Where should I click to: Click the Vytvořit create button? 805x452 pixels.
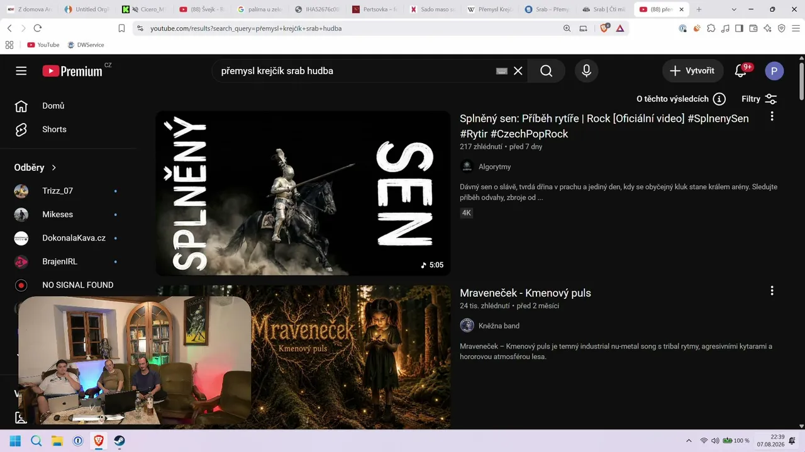692,71
